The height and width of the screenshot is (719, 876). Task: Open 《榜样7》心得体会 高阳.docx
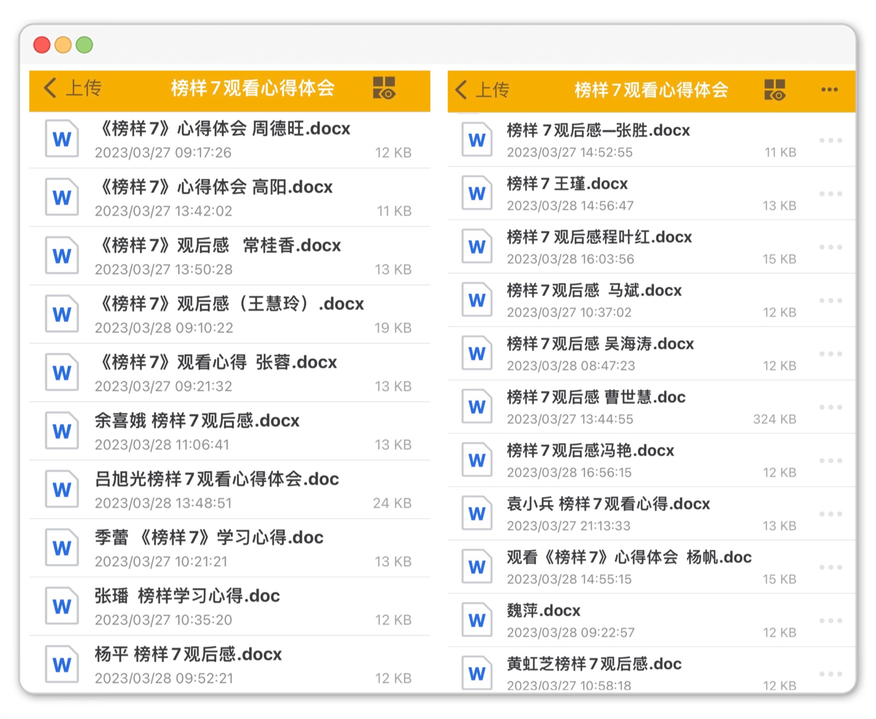click(216, 187)
